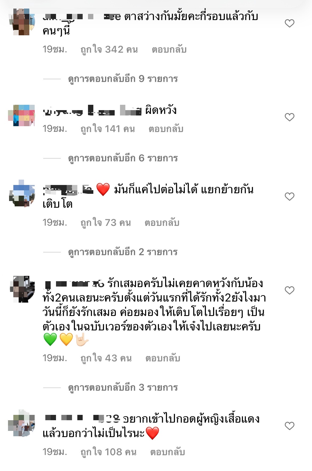Reply to the comment with 73 likes
The width and height of the screenshot is (312, 471).
[162, 223]
